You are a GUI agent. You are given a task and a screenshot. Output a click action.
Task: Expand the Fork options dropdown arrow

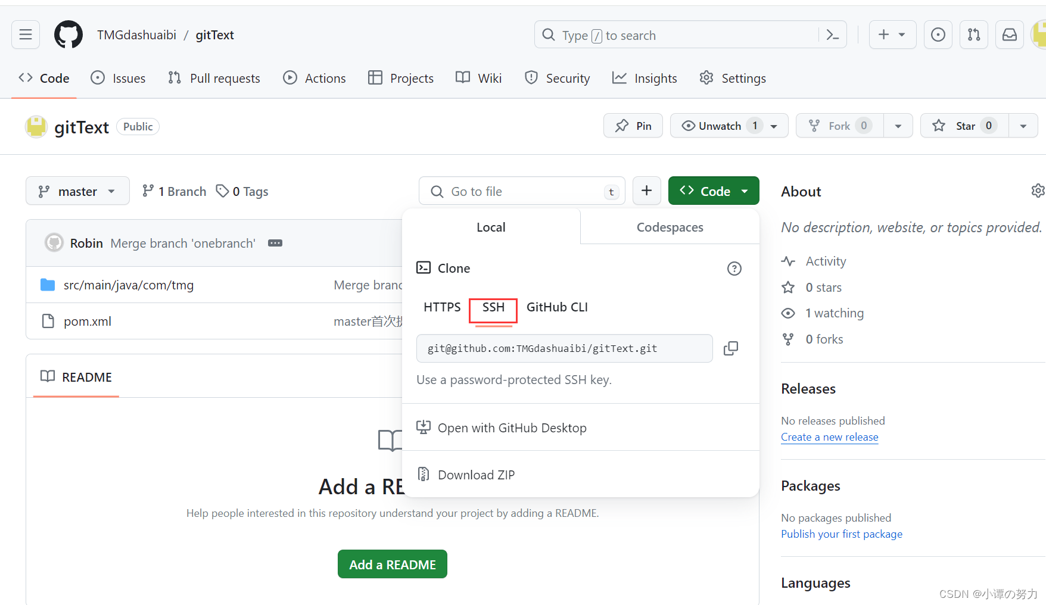pos(898,126)
